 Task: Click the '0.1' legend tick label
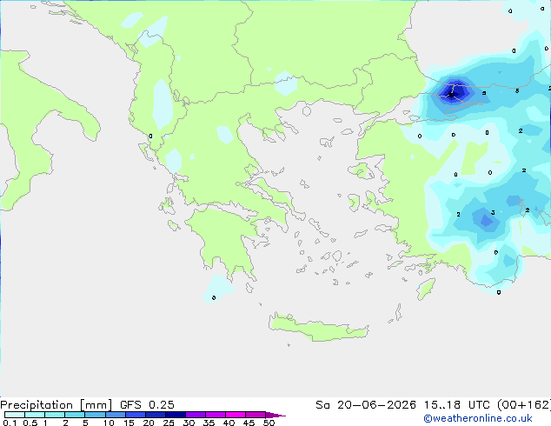point(10,423)
